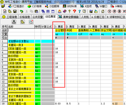Click the tile vertically icon
Viewport: 126px width, 105px height.
tap(53, 11)
